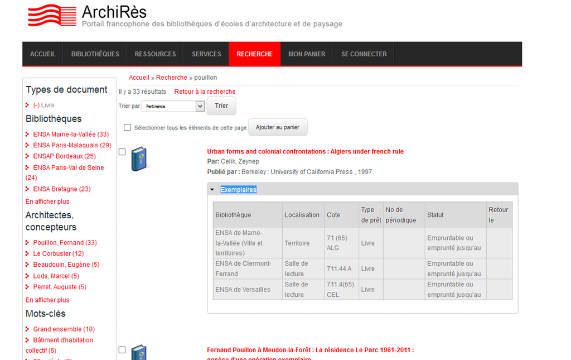
Task: Check 'Sélectionner tous les éléments de cette page'
Action: (x=127, y=127)
